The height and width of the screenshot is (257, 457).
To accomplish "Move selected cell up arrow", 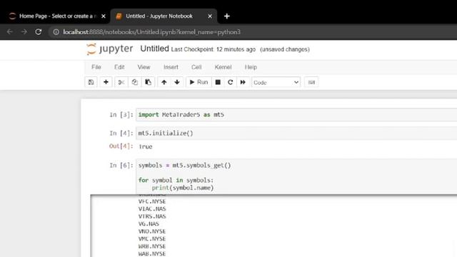I will tap(164, 82).
